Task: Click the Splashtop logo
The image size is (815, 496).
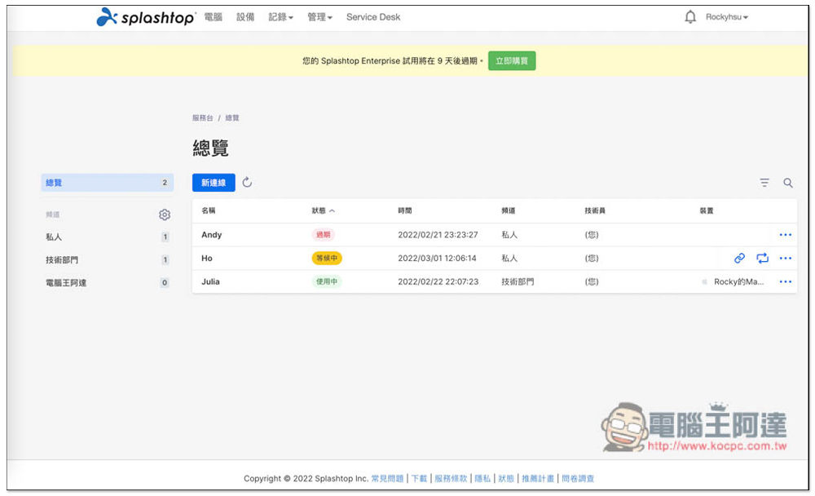Action: (146, 17)
